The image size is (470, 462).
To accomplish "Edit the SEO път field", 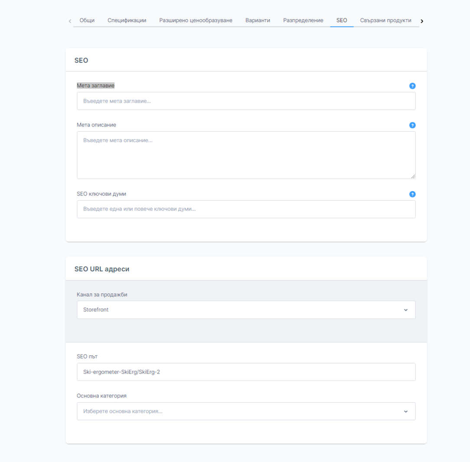I will [246, 372].
